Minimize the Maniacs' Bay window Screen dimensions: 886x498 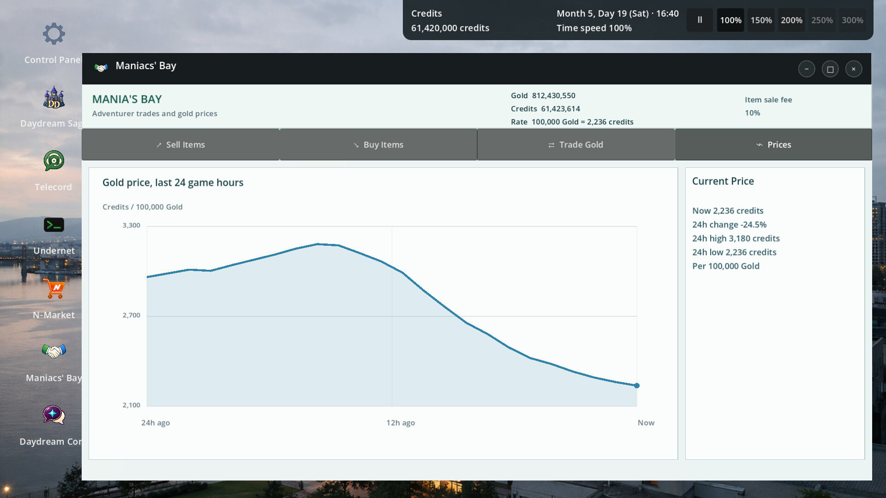(x=807, y=69)
